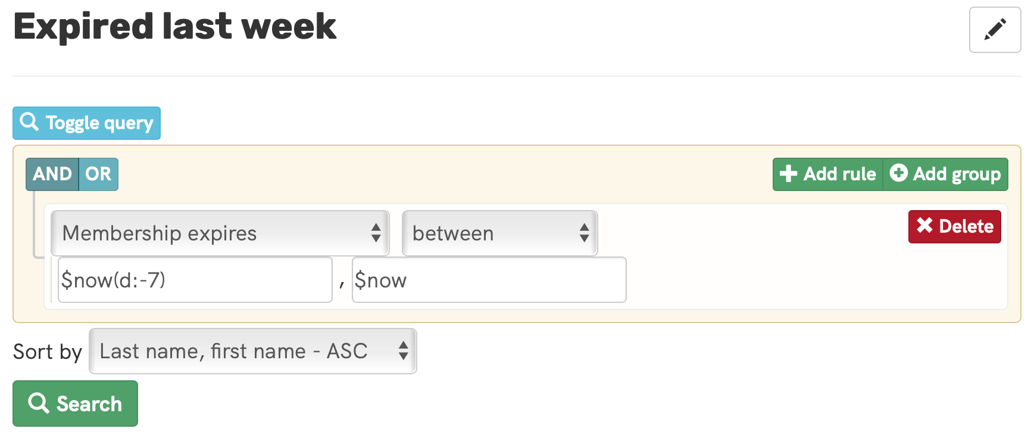Screen dimensions: 1031x438
Task: Click the Toggle query button label
Action: [99, 123]
